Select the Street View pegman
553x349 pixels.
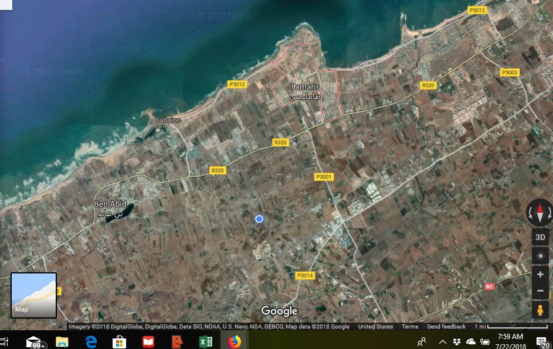coord(540,310)
